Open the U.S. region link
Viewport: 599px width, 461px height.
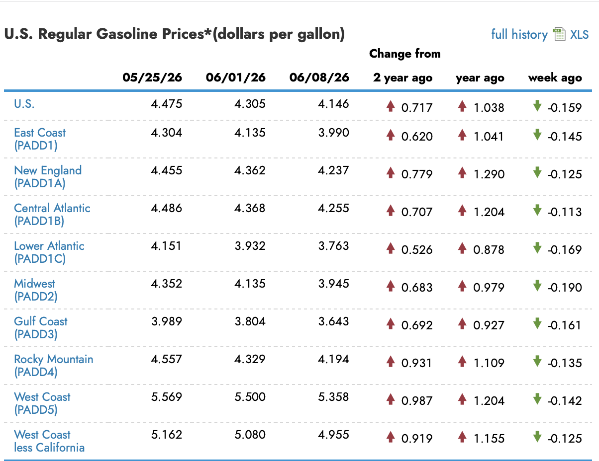pyautogui.click(x=24, y=104)
